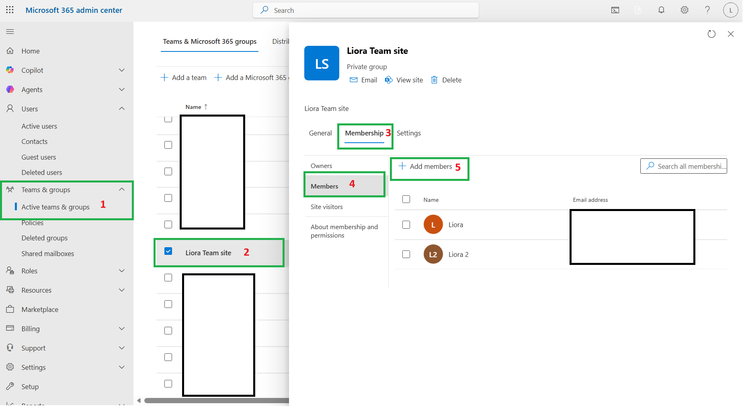Open the Settings tab in panel
744x408 pixels.
(x=409, y=133)
